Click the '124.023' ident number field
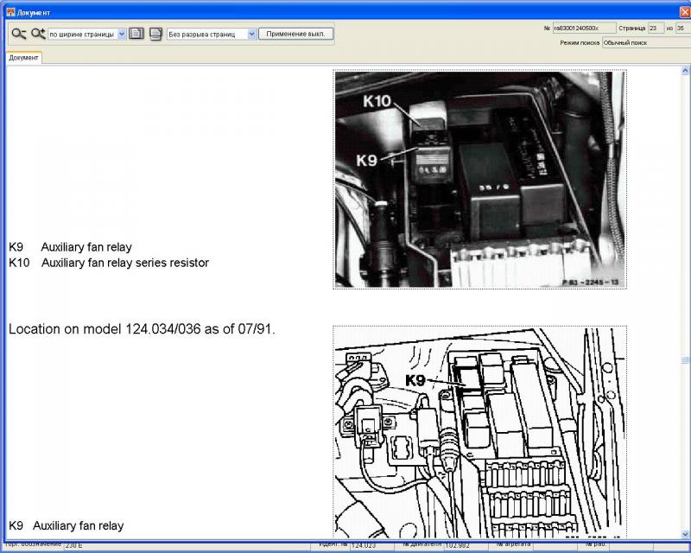 click(372, 545)
